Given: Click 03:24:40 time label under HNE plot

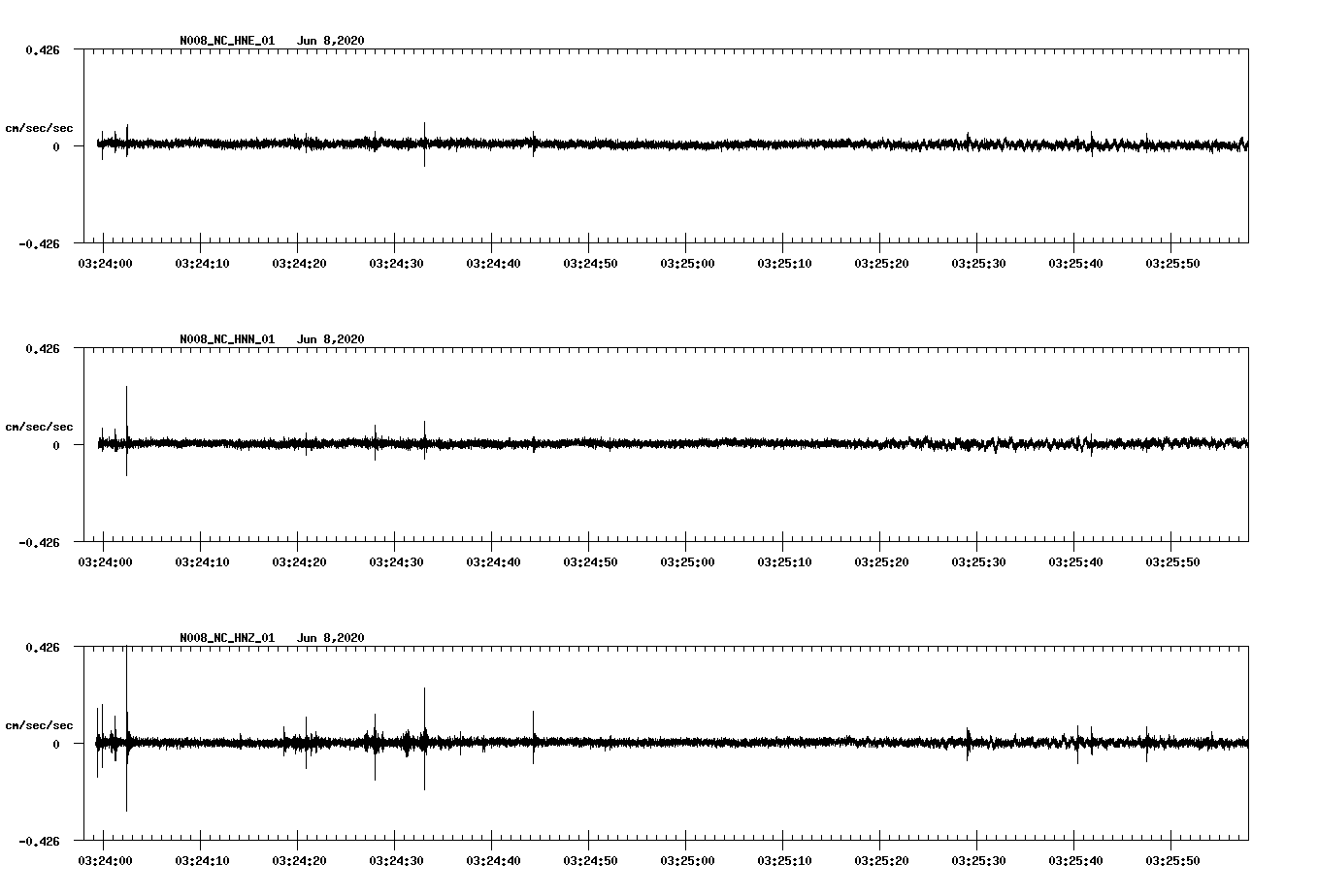Looking at the screenshot, I should point(492,264).
